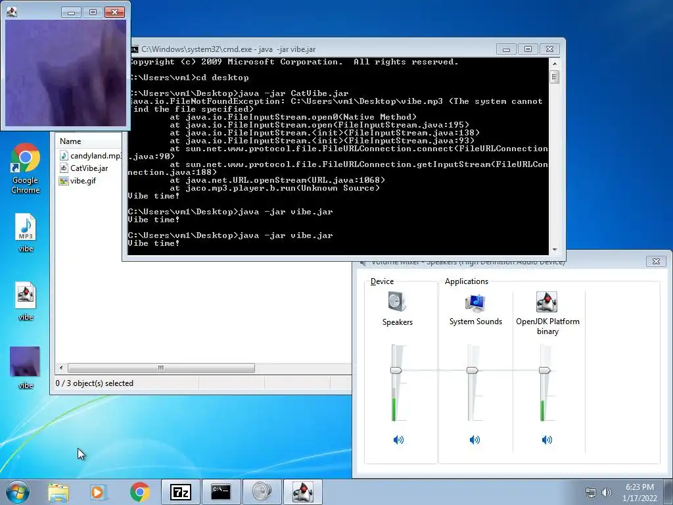
Task: Open the Device dropdown label in Volume Mixer
Action: pos(382,281)
